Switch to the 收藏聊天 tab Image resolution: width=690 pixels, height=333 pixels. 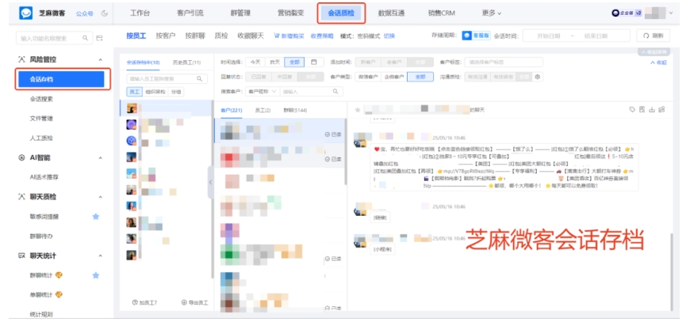251,36
